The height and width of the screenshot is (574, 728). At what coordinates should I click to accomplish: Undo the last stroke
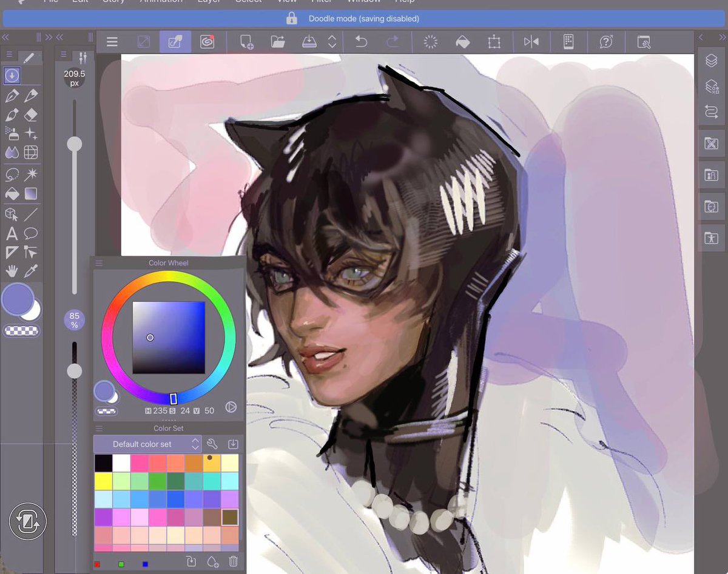pyautogui.click(x=361, y=41)
